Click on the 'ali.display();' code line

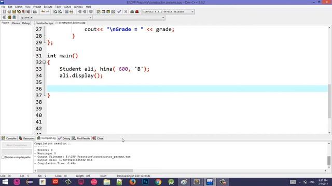click(81, 75)
